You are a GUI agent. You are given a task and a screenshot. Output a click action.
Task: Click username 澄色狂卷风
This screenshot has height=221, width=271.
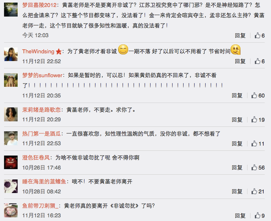[x=36, y=157]
